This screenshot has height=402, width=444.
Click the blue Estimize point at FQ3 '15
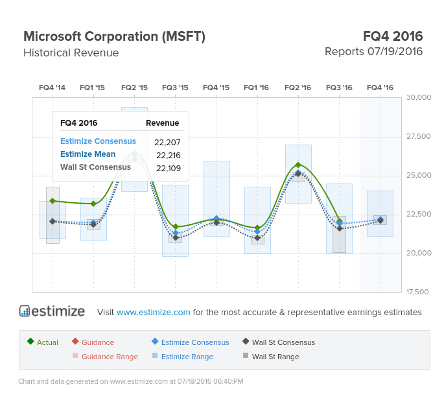pos(176,233)
